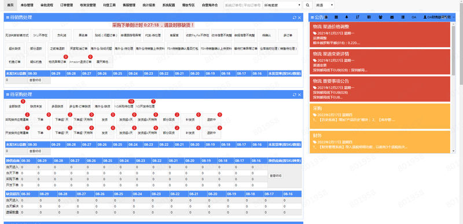Close the 待采购处理 panel
The height and width of the screenshot is (224, 463).
tap(299, 95)
